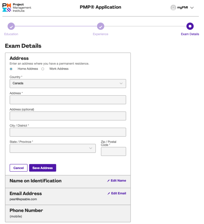Click the Edit Email link
204x224 pixels.
coord(118,193)
